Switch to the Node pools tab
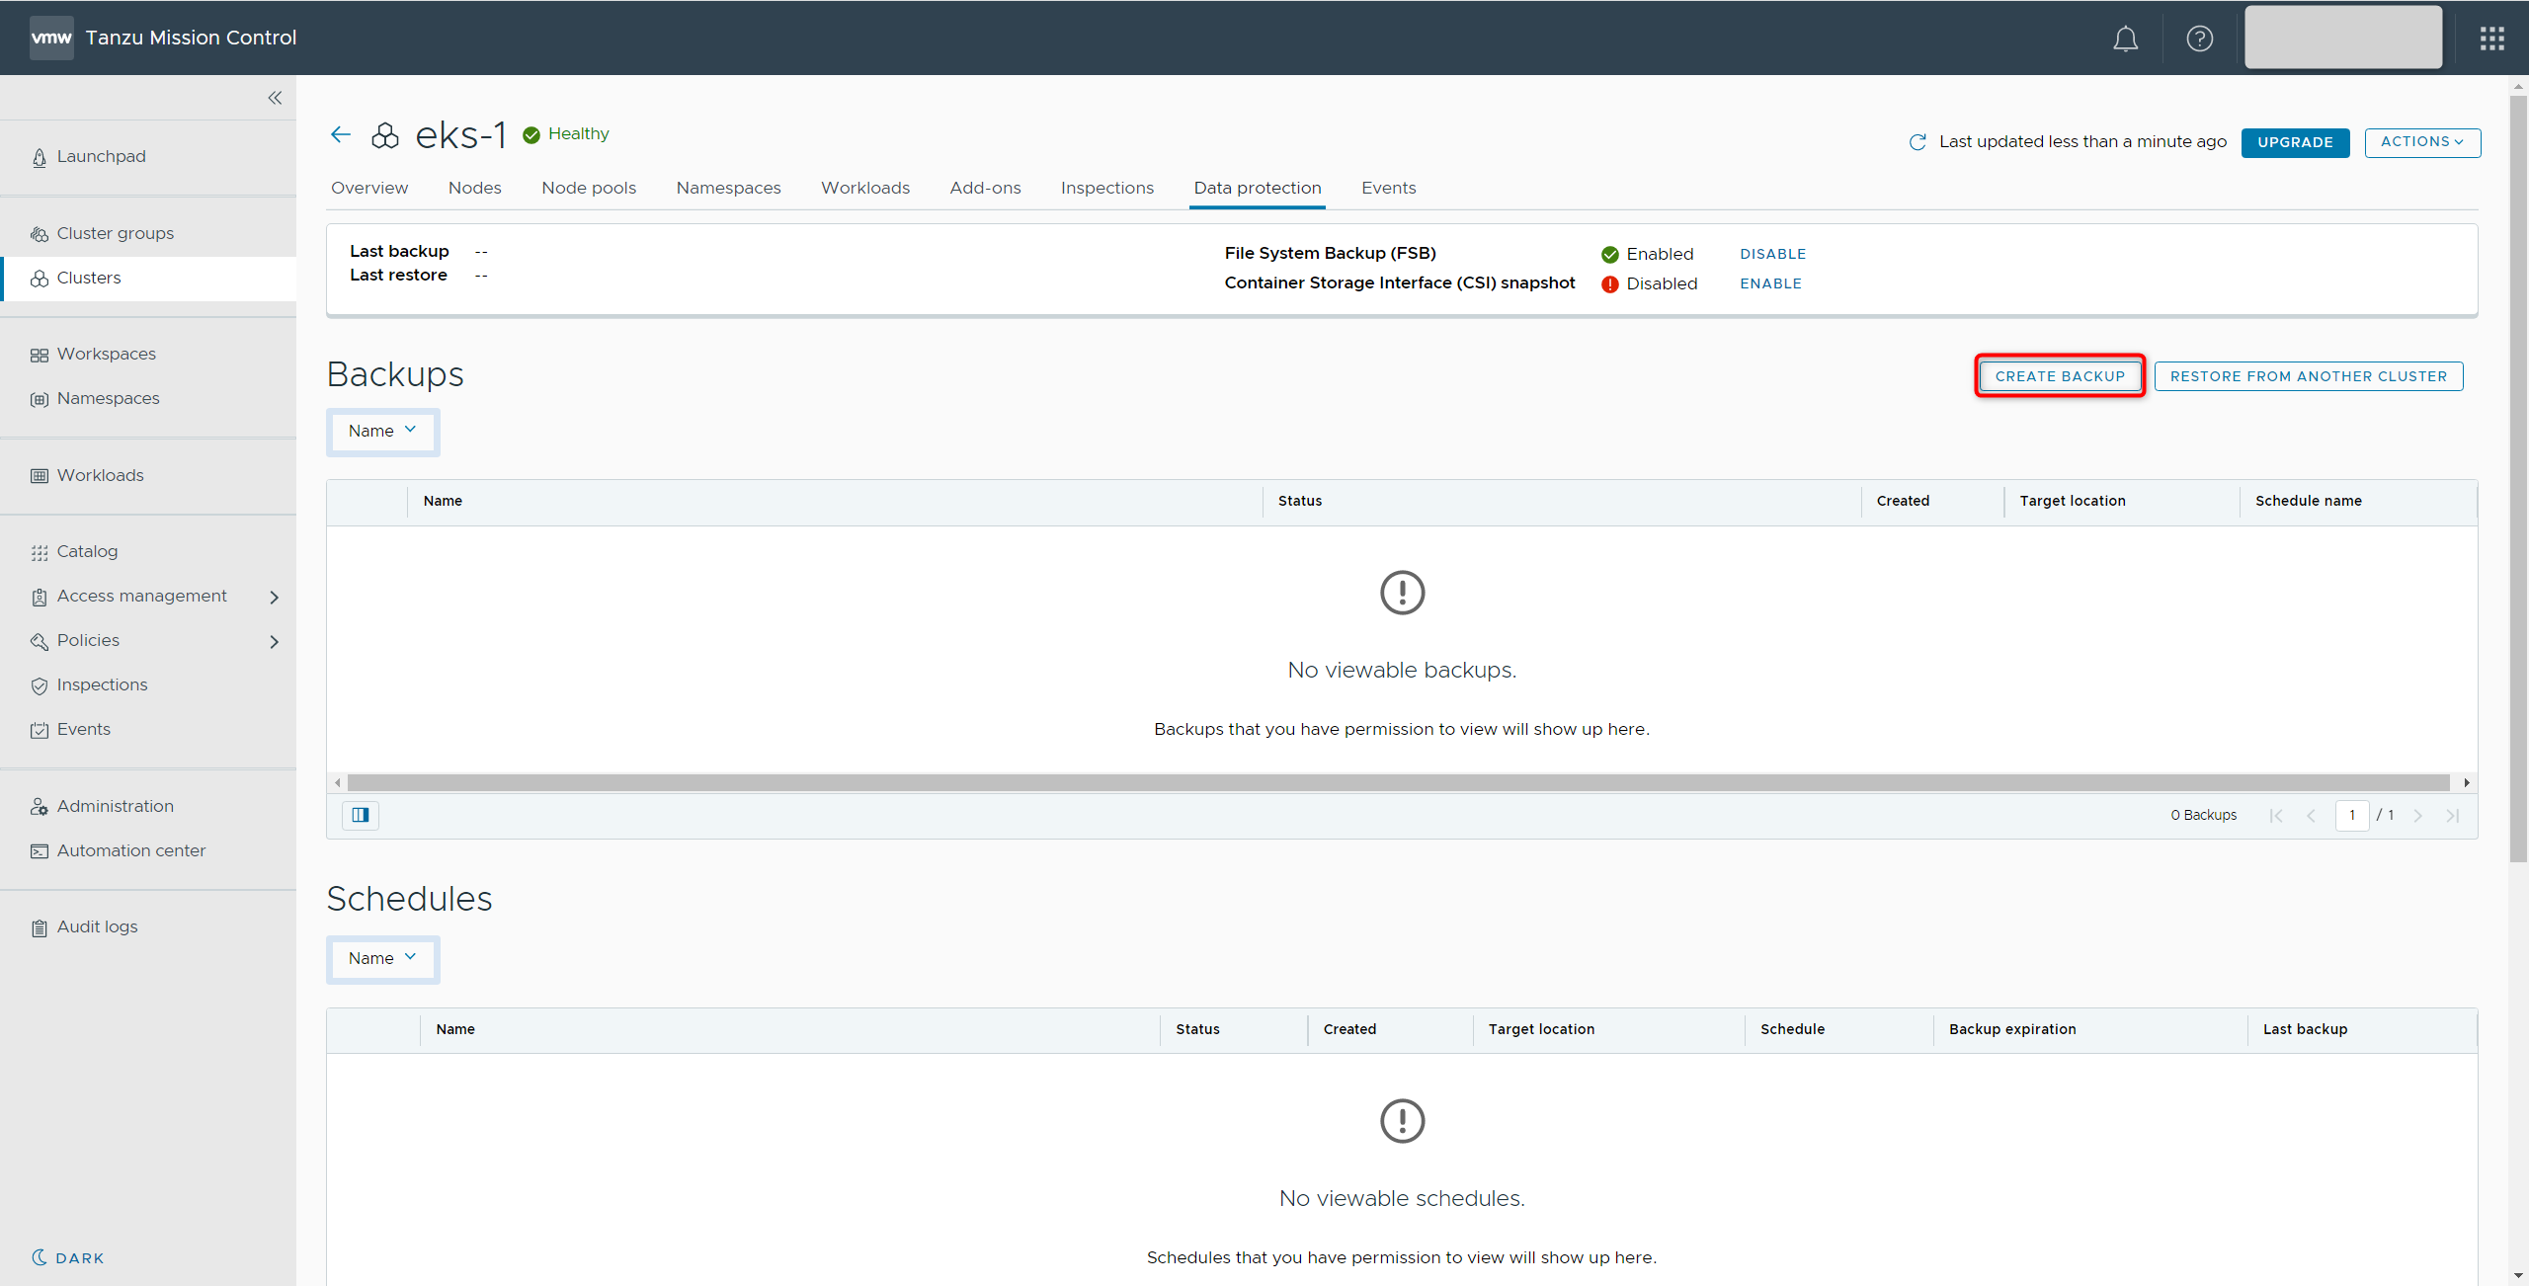Image resolution: width=2529 pixels, height=1286 pixels. (x=589, y=188)
